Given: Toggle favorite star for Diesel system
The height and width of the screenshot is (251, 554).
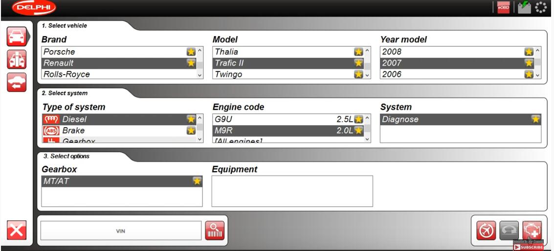Looking at the screenshot, I should click(x=191, y=119).
